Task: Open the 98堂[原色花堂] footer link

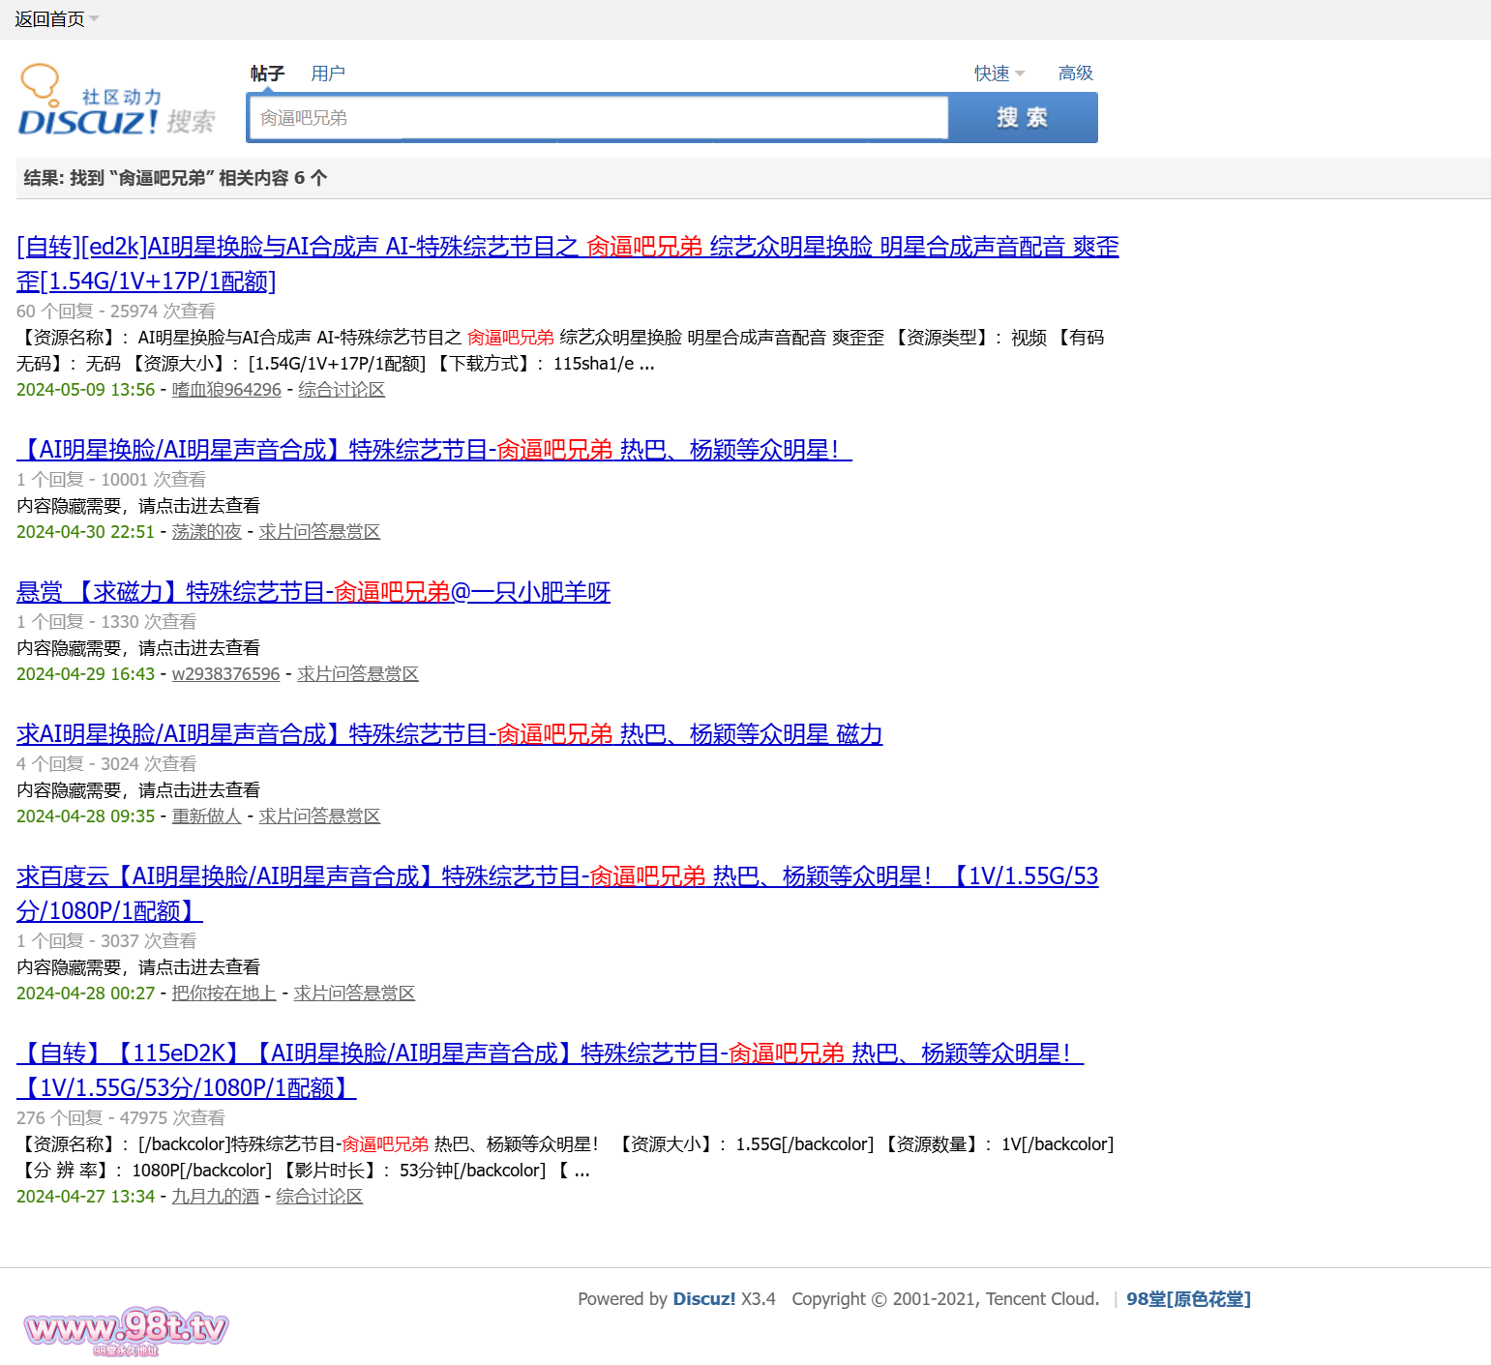Action: pos(1188,1299)
